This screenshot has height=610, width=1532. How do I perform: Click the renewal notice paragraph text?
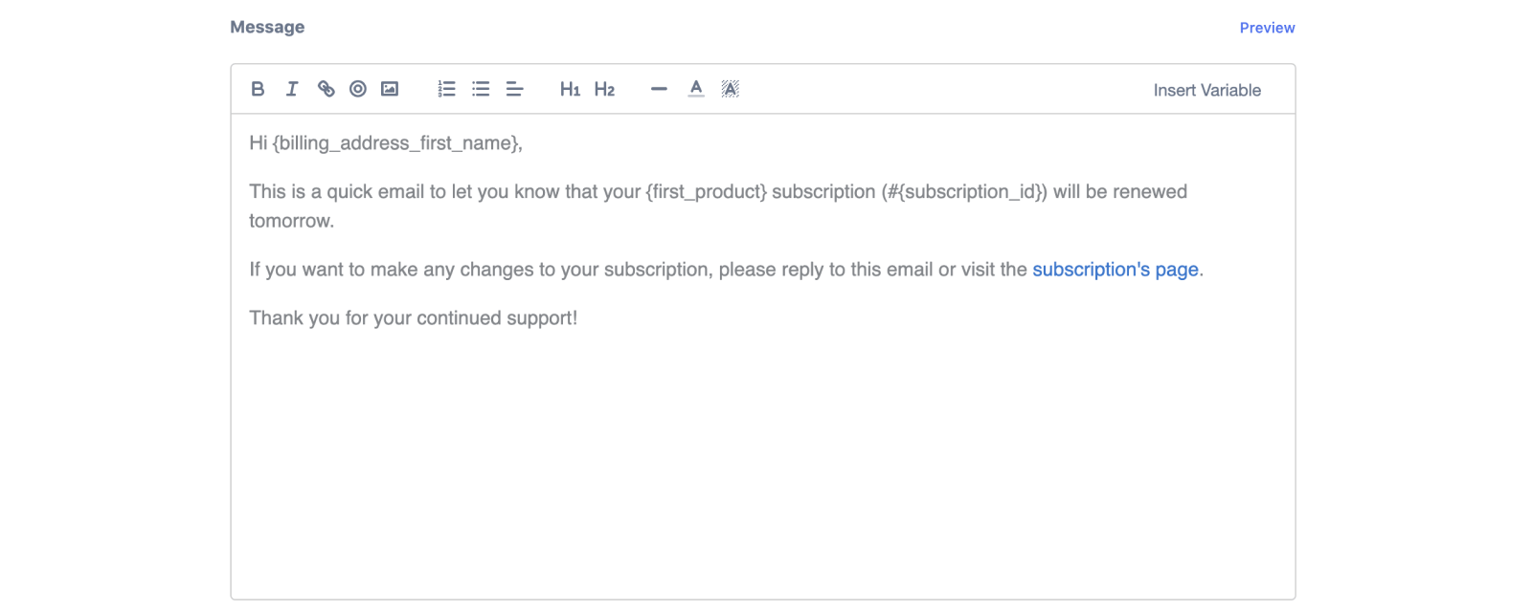click(x=718, y=192)
